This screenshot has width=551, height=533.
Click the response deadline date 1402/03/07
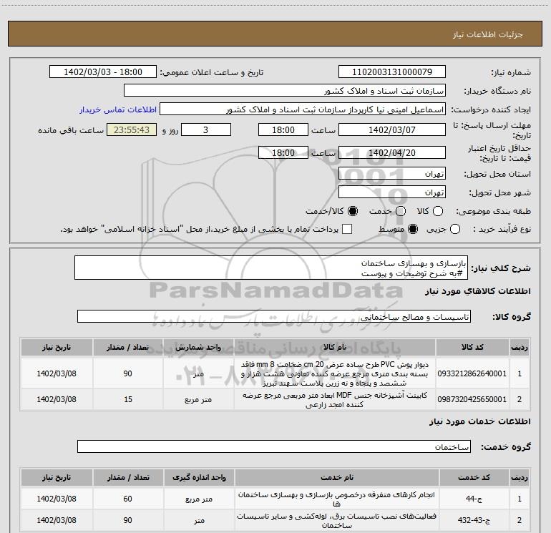[x=392, y=129]
